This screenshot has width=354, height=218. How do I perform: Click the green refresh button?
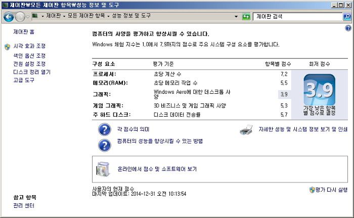point(246,17)
